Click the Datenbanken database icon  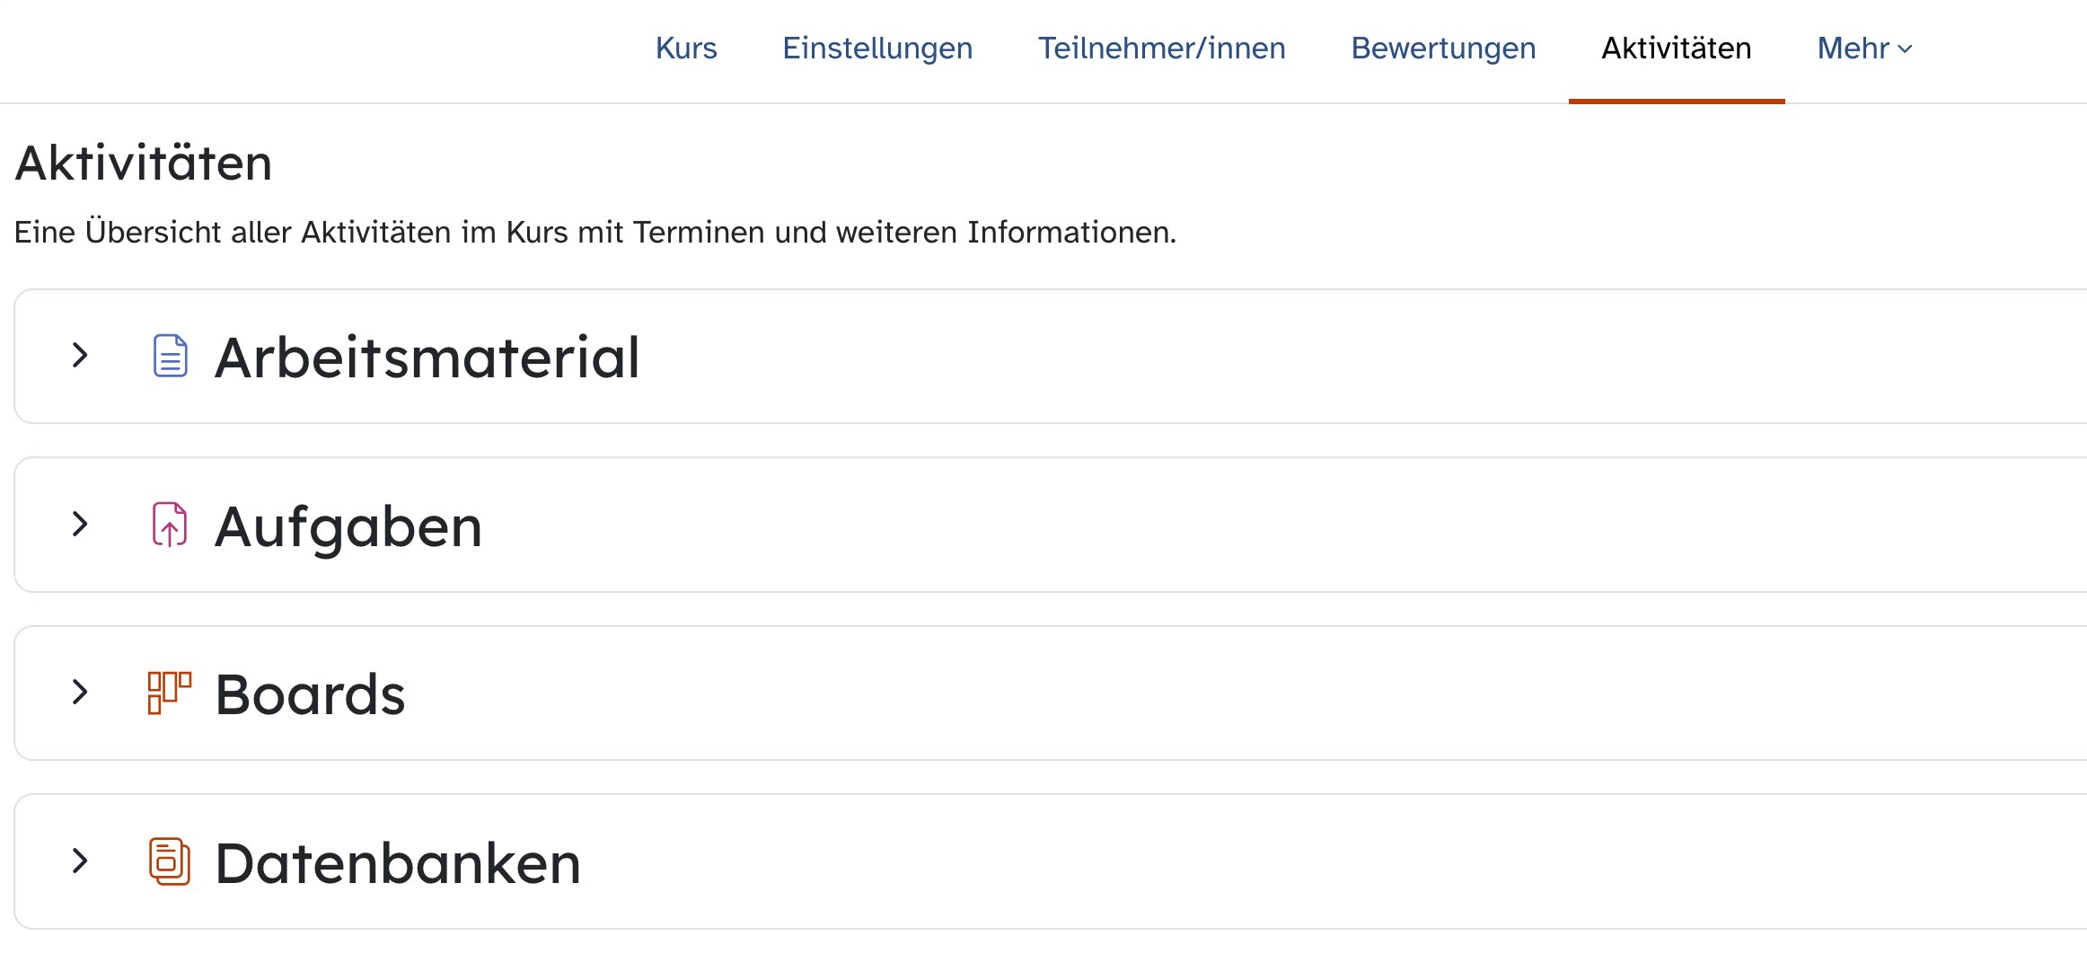point(170,861)
